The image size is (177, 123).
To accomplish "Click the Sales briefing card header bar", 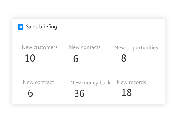I will pos(88,27).
